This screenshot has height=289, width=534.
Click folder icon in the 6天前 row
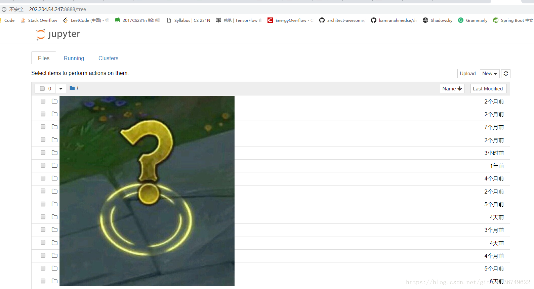click(x=54, y=281)
